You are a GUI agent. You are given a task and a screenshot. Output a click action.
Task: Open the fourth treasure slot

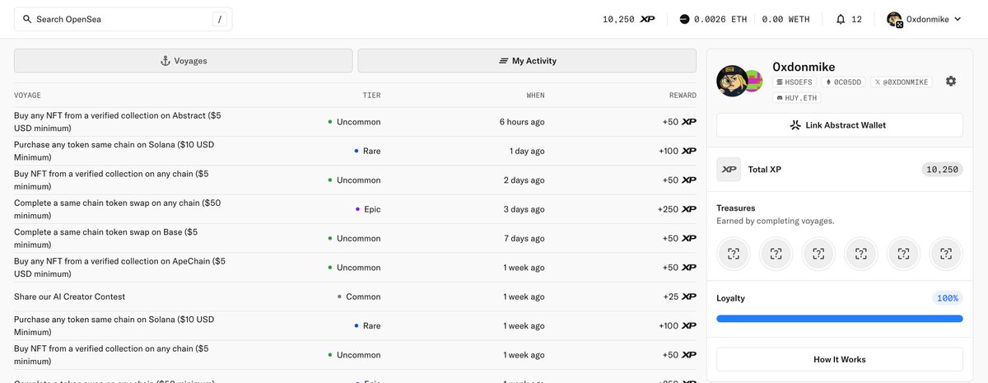click(x=860, y=254)
